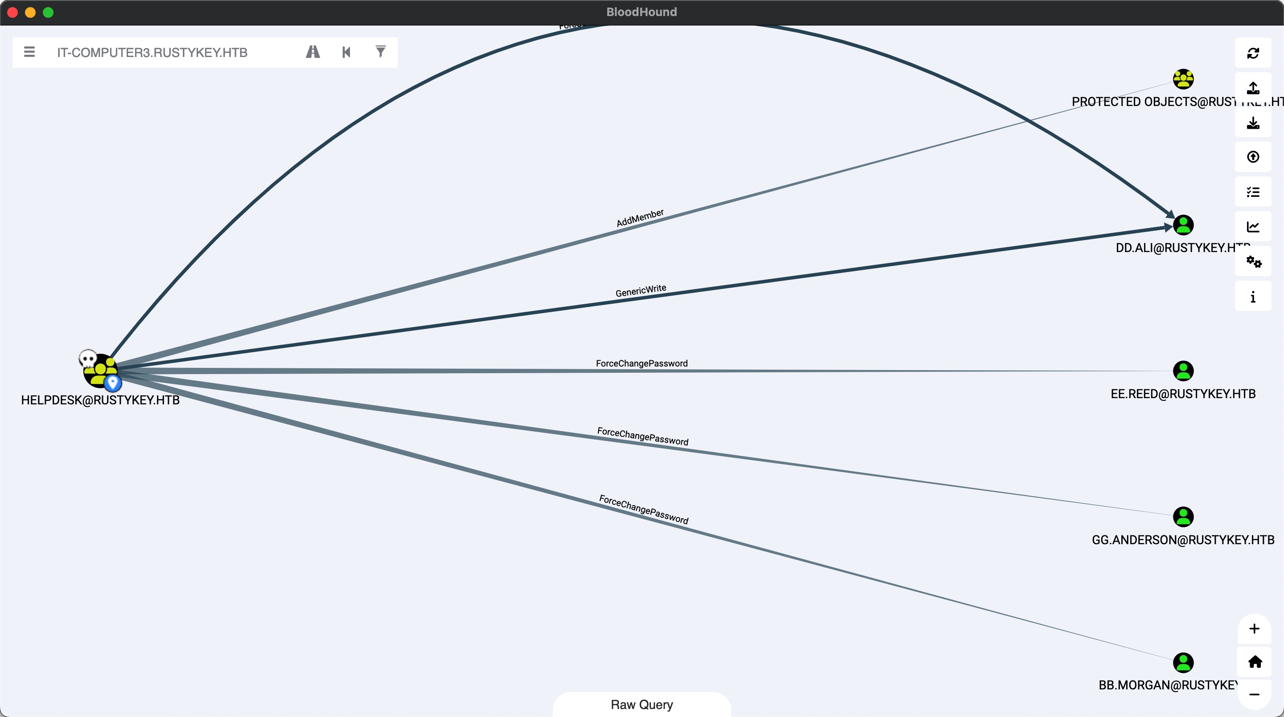
Task: Click the import graph download icon
Action: tap(1253, 122)
